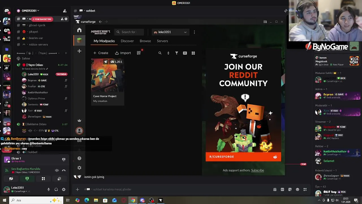The height and width of the screenshot is (204, 362).
Task: Open Windows Start button
Action: (4, 200)
